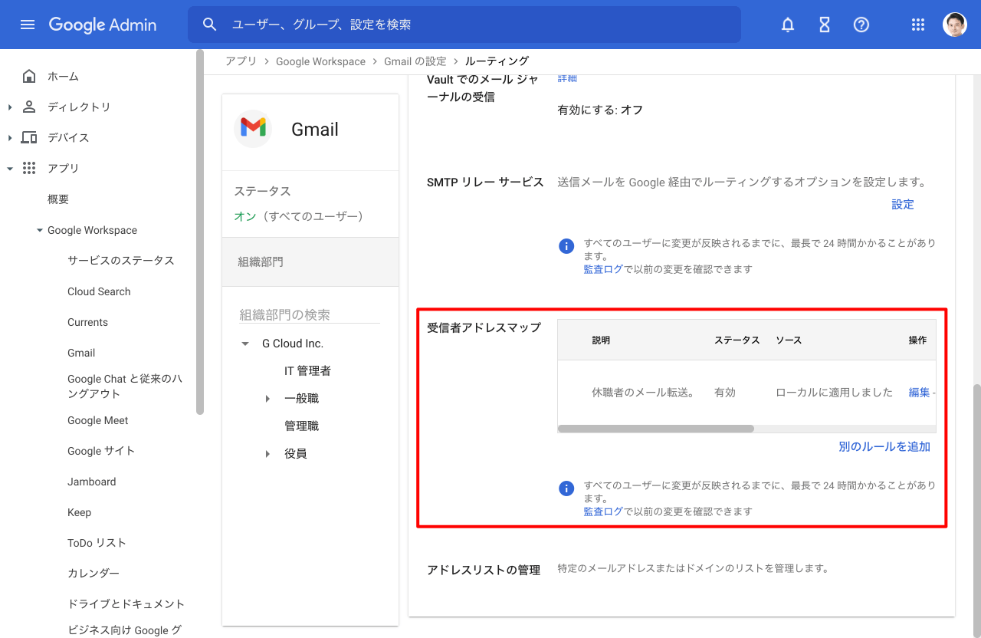
Task: Click 編集 on the 休職者のメール転送 rule
Action: [919, 392]
